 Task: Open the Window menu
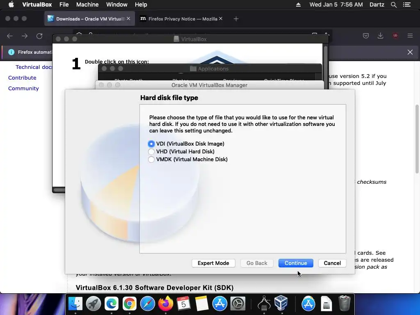pos(117,5)
